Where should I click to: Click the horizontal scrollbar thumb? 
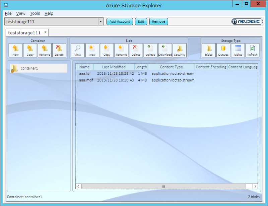[x=164, y=186]
